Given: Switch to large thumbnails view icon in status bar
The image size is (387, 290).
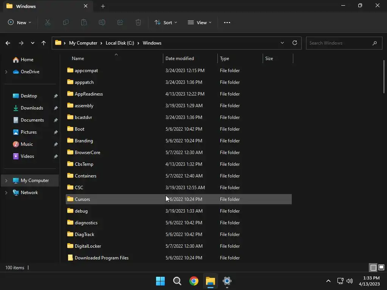Looking at the screenshot, I should click(x=381, y=267).
